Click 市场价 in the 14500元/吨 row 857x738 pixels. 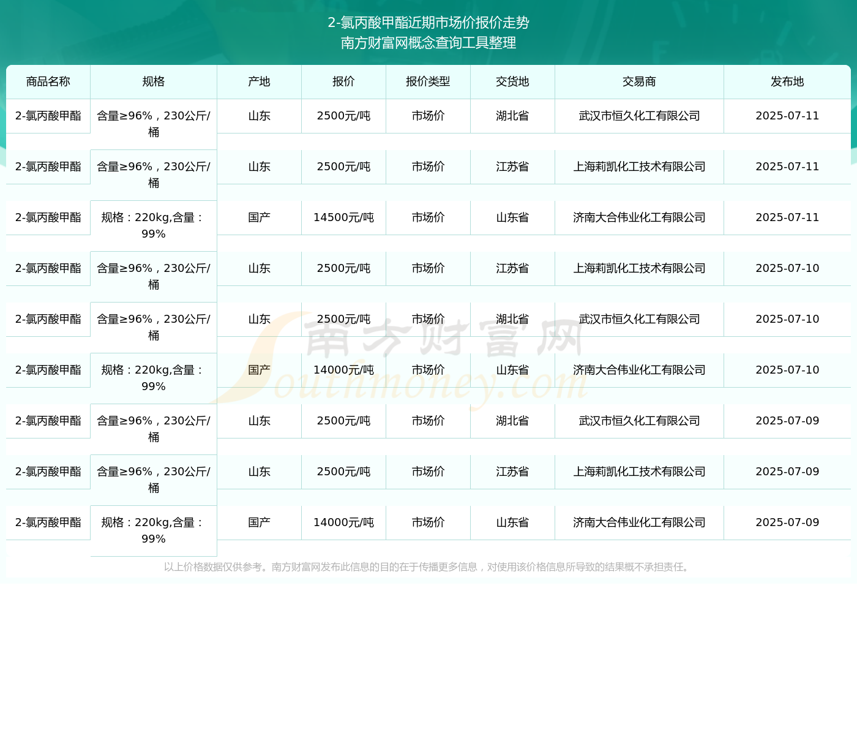point(428,217)
